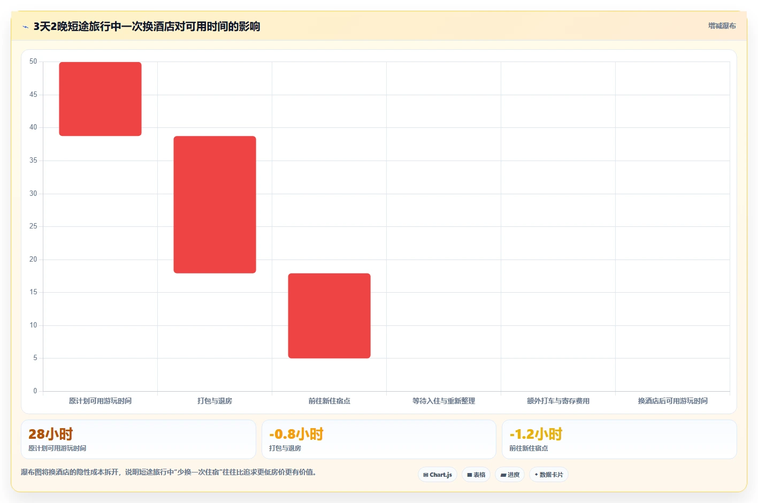Click the x-axis label 换酒店后可用游玩时间

pyautogui.click(x=672, y=401)
